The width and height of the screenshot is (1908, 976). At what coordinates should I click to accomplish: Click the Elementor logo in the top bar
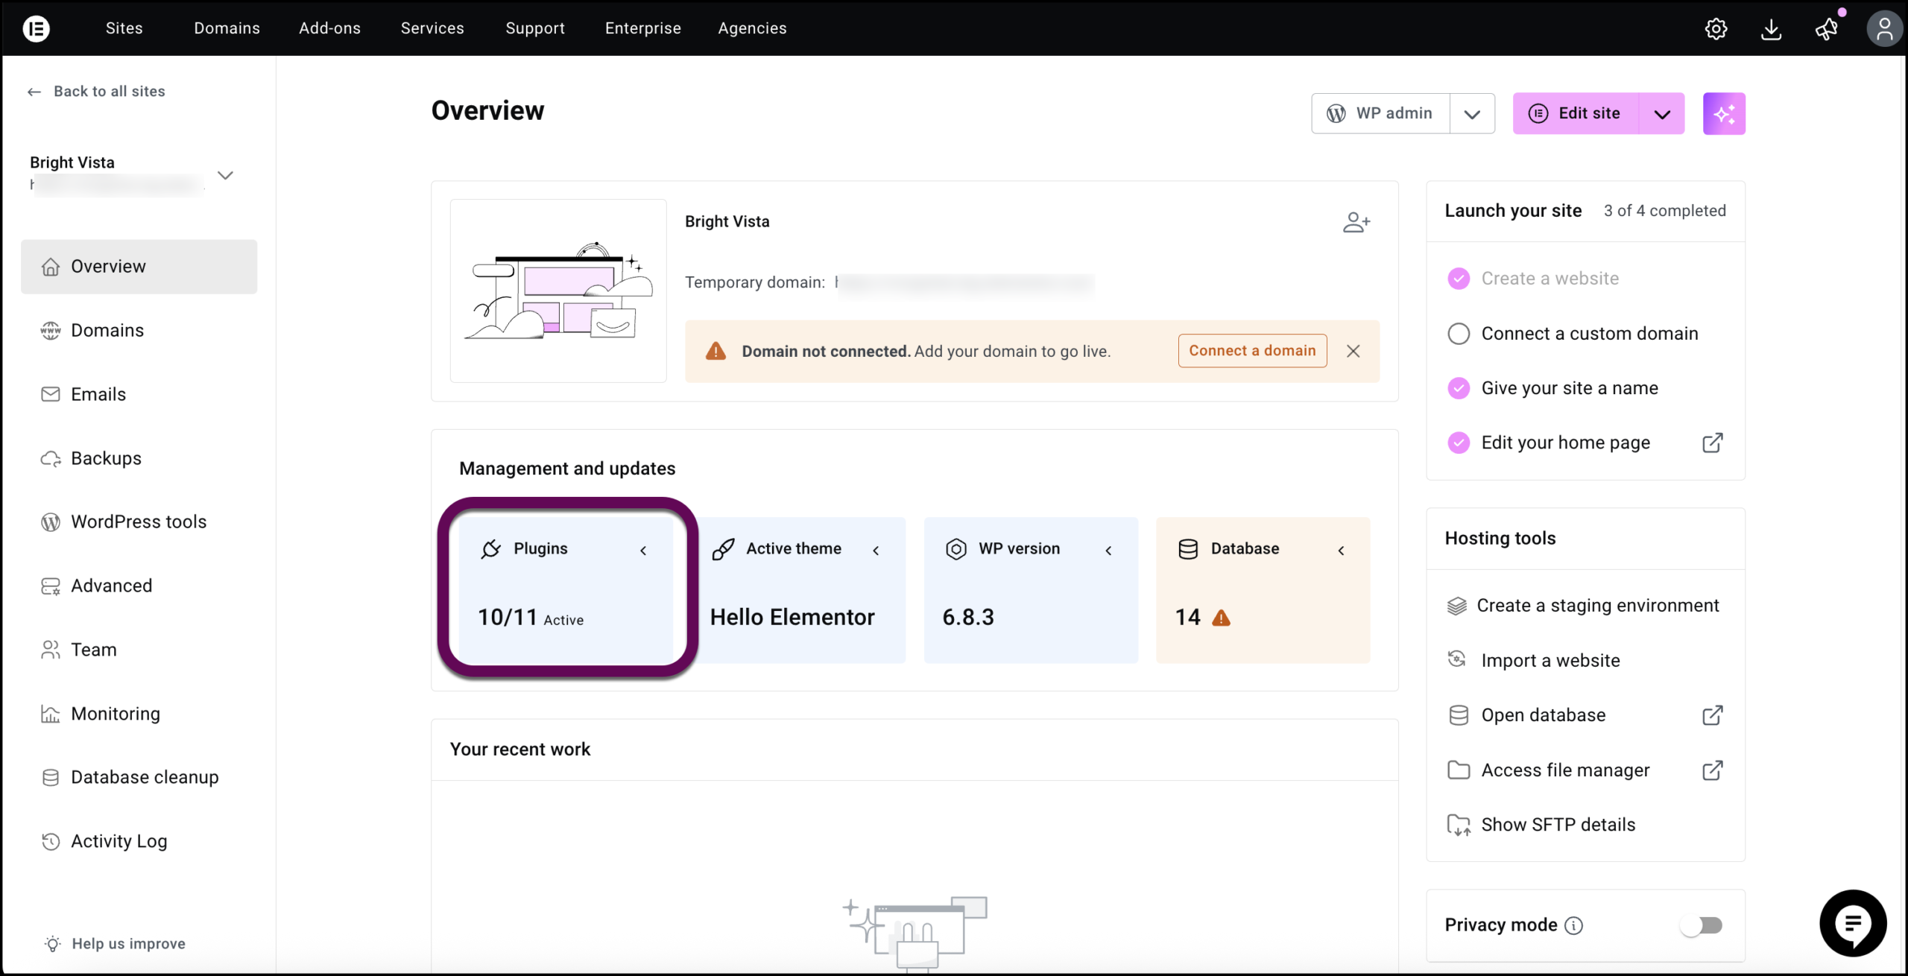[x=37, y=28]
